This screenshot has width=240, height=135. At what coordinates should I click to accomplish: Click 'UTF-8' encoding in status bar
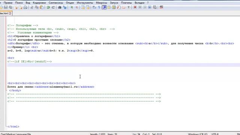(x=215, y=134)
